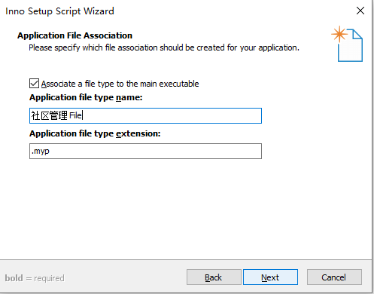Click the new script file icon in the header
The width and height of the screenshot is (374, 294).
(347, 44)
